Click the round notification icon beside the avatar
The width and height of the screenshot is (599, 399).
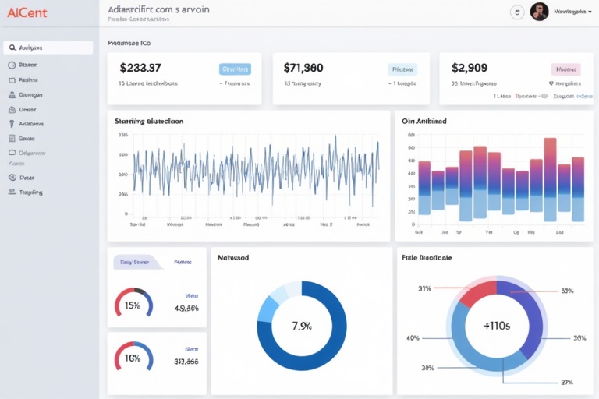(516, 12)
